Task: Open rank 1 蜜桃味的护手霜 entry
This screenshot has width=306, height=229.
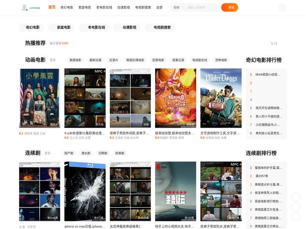Action: pos(266,168)
